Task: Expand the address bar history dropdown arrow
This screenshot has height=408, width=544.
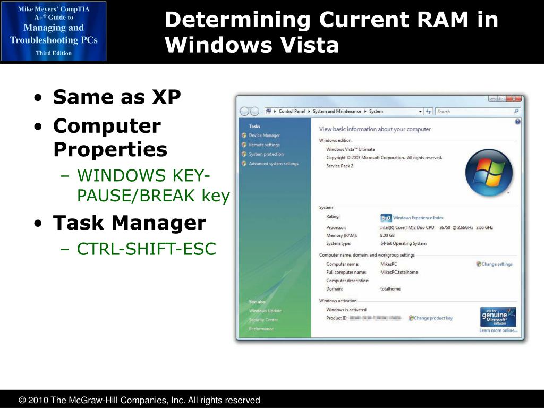Action: [420, 112]
